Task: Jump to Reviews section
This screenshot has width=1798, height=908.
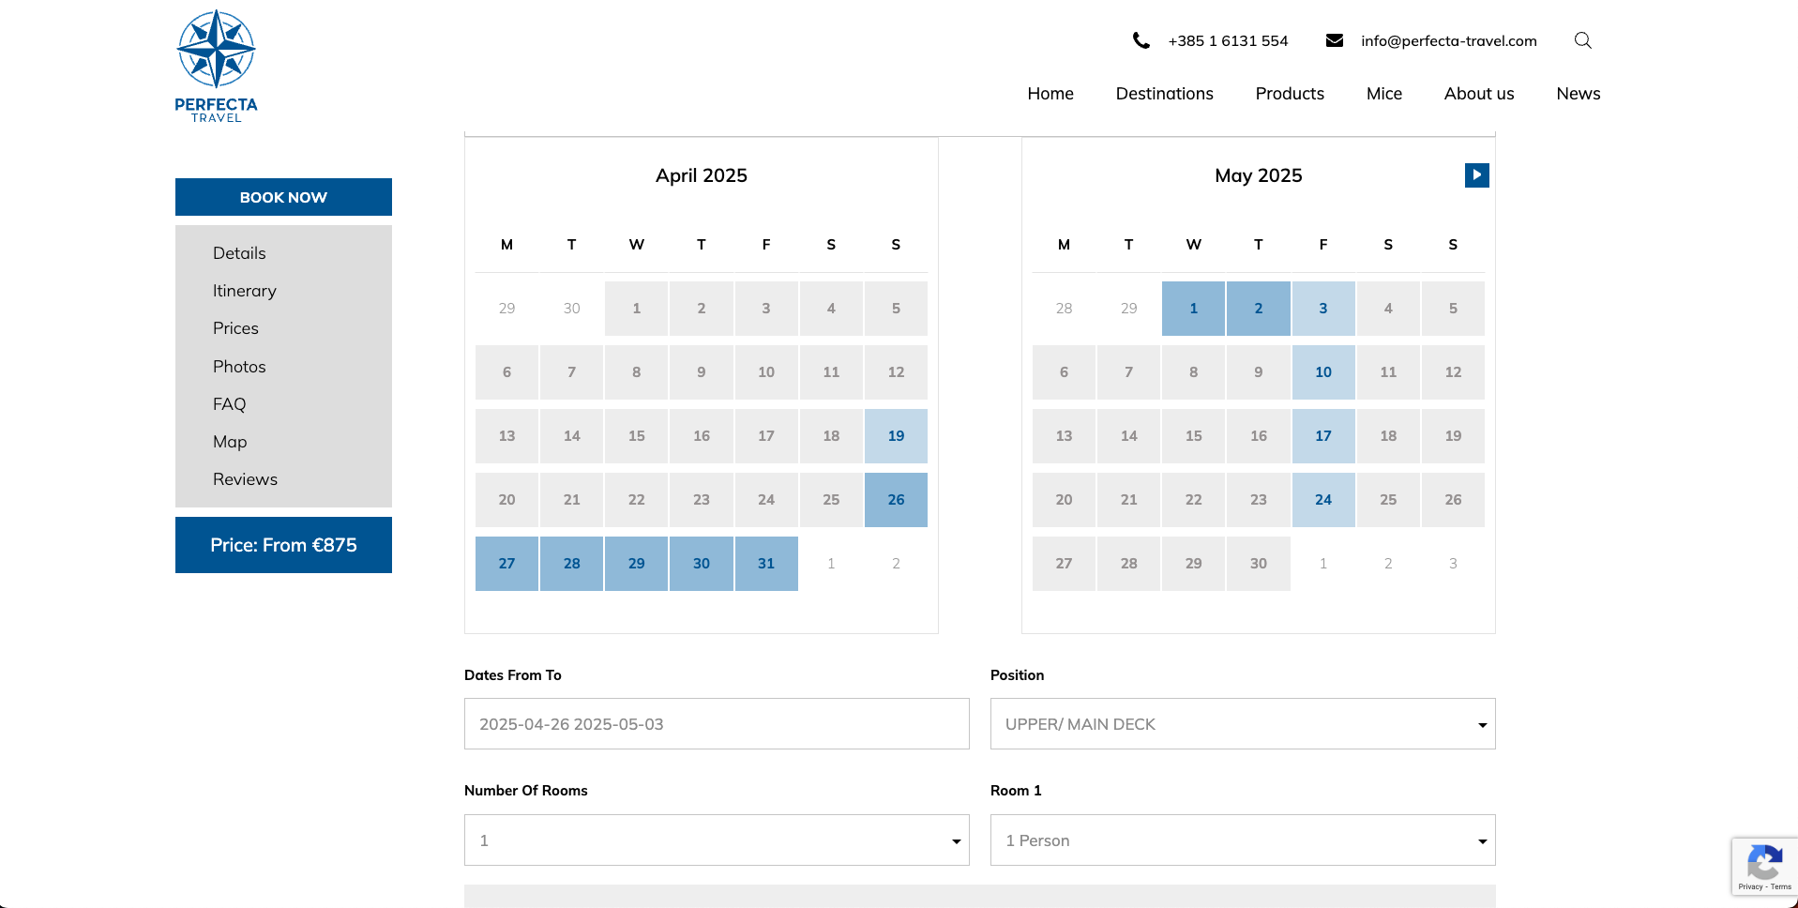Action: [245, 479]
